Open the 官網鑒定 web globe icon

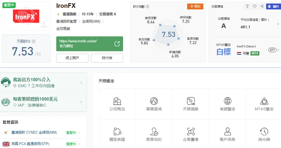(x=228, y=101)
